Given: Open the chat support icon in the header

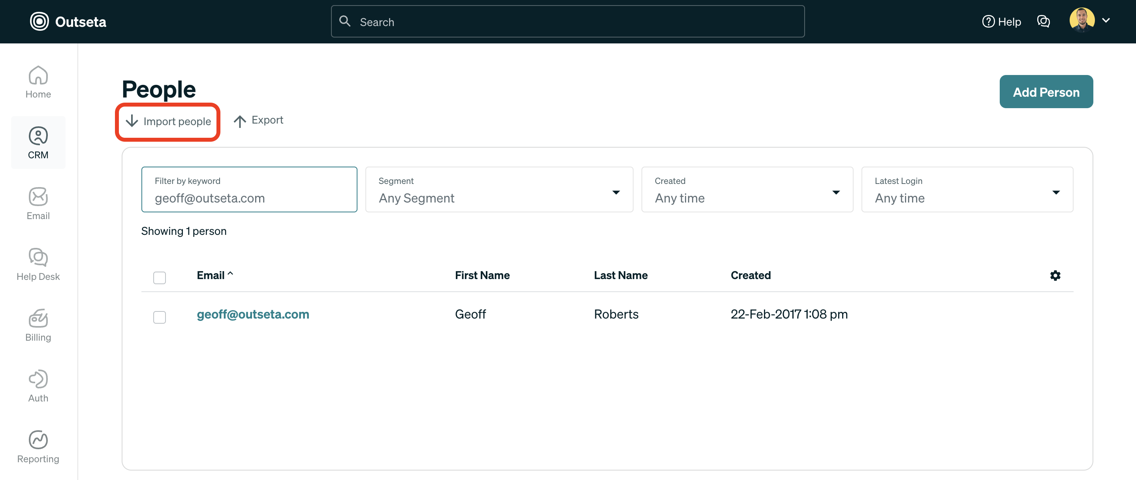Looking at the screenshot, I should pos(1044,21).
